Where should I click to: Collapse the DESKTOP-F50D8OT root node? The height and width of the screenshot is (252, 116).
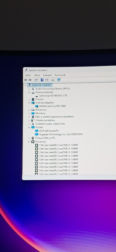(26, 85)
